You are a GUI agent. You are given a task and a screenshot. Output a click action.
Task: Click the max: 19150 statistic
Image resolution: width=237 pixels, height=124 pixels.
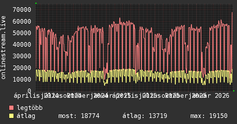(209, 116)
